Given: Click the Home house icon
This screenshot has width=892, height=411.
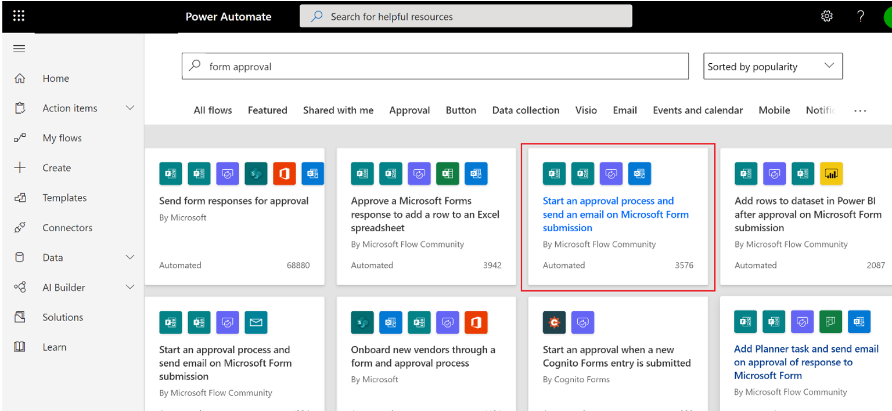Looking at the screenshot, I should coord(20,78).
